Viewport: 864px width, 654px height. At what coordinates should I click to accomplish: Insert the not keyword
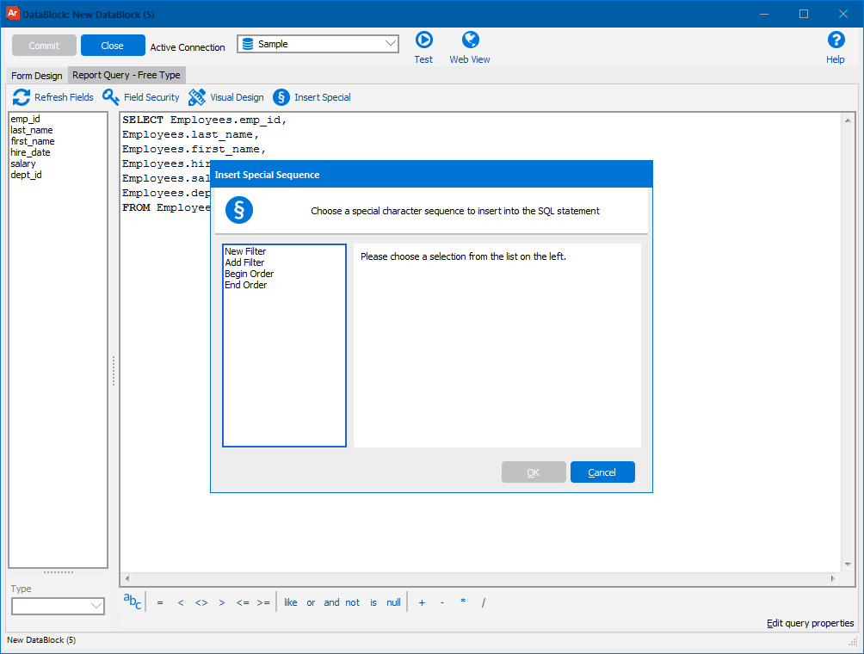[x=352, y=602]
